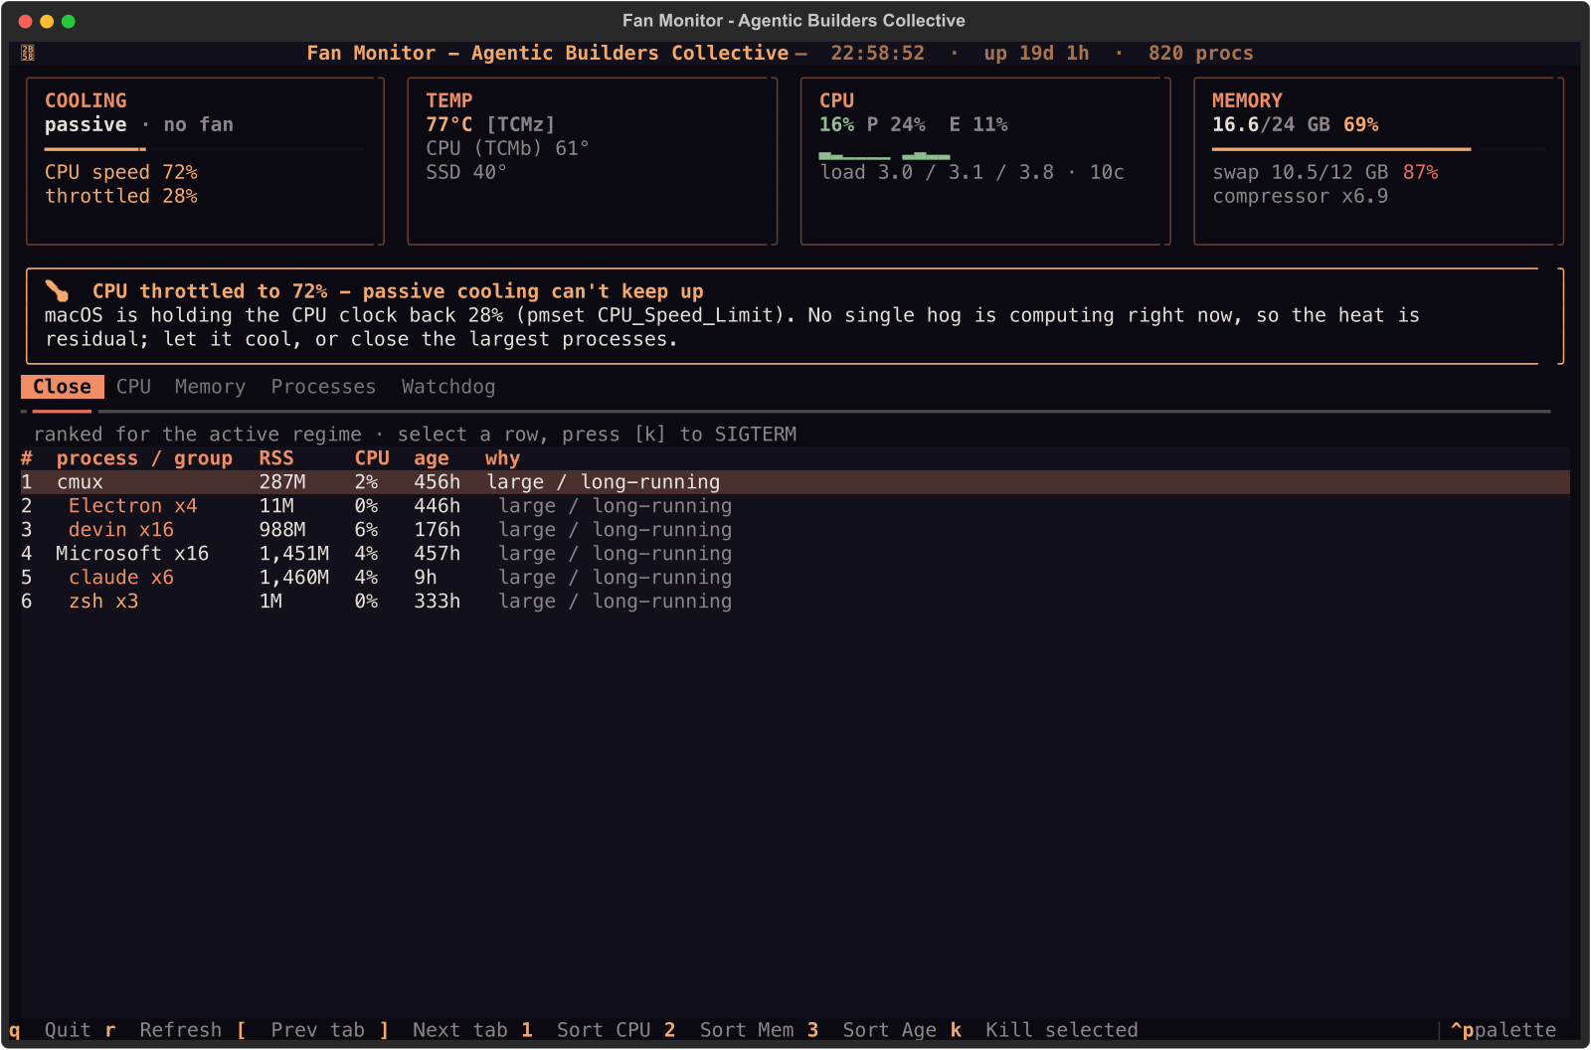The width and height of the screenshot is (1591, 1050).
Task: Select the cmux process row
Action: [795, 482]
